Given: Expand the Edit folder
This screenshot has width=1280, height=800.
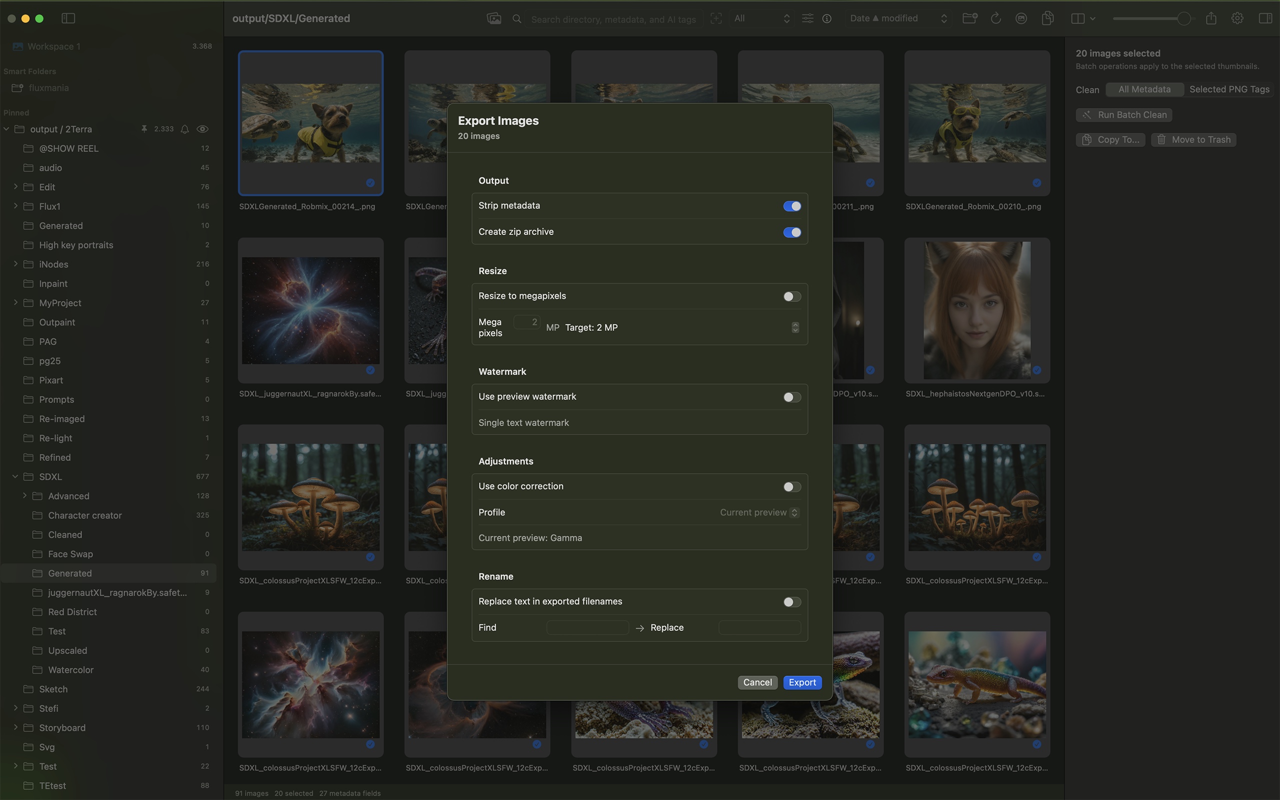Looking at the screenshot, I should point(15,187).
